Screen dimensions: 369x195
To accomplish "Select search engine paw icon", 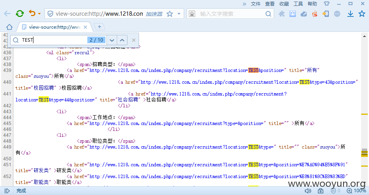I will (192, 14).
